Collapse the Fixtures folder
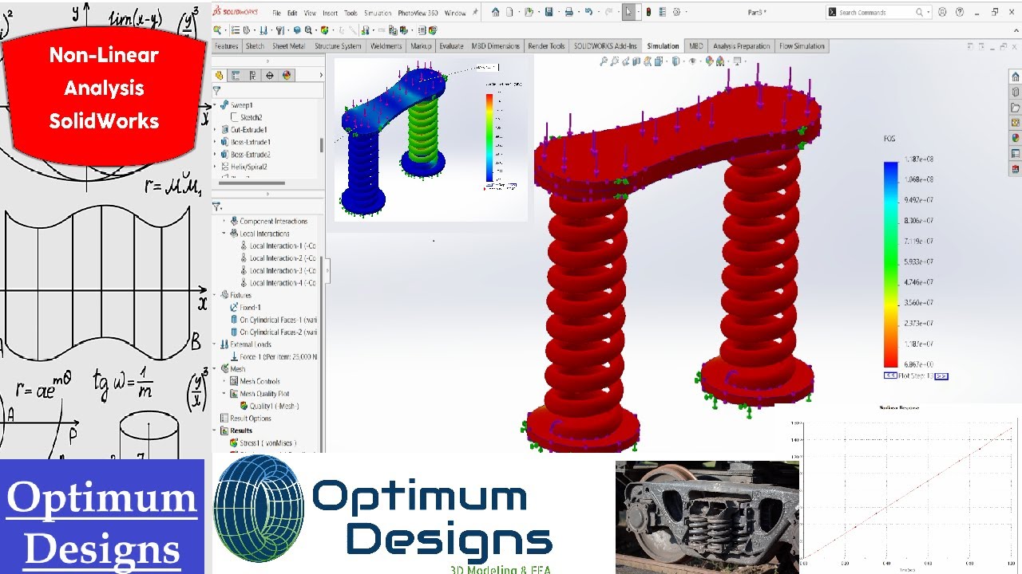This screenshot has height=574, width=1022. 216,295
